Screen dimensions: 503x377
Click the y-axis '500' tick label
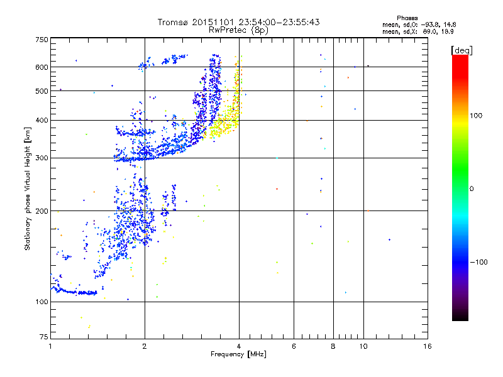(41, 91)
